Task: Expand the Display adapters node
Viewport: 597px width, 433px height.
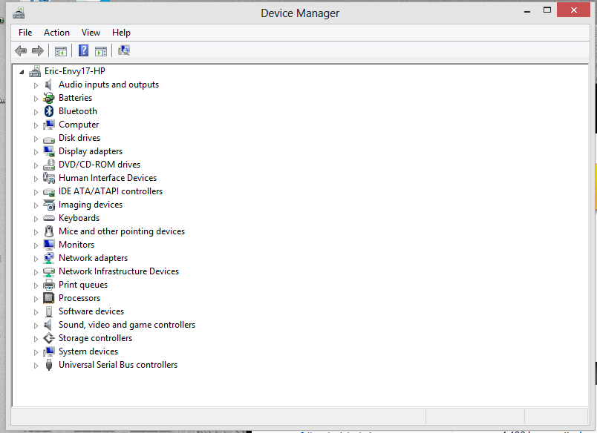Action: coord(35,151)
